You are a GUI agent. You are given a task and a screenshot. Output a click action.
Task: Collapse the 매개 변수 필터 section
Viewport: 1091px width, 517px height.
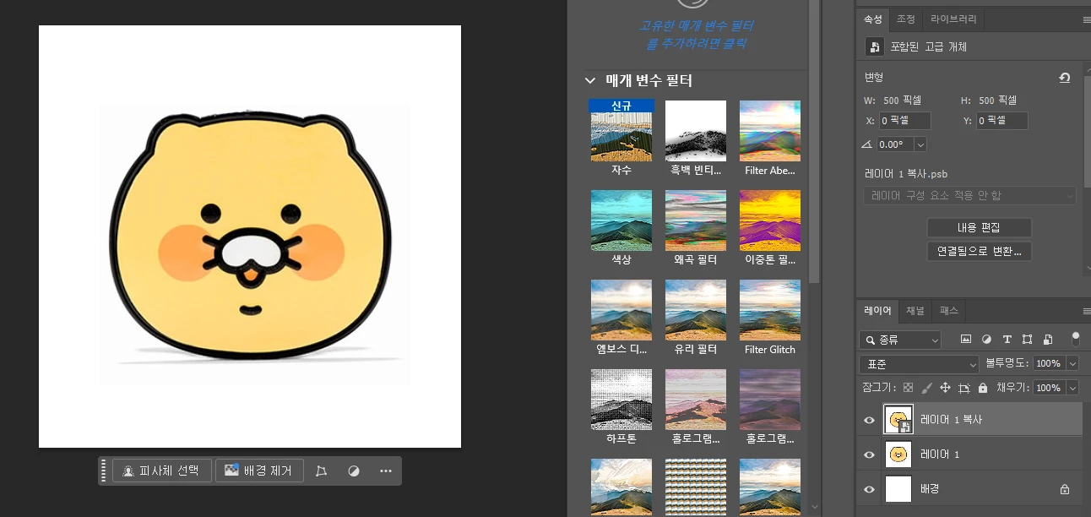pos(590,81)
